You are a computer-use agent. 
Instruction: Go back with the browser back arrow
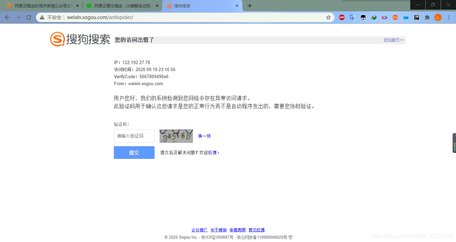7,17
